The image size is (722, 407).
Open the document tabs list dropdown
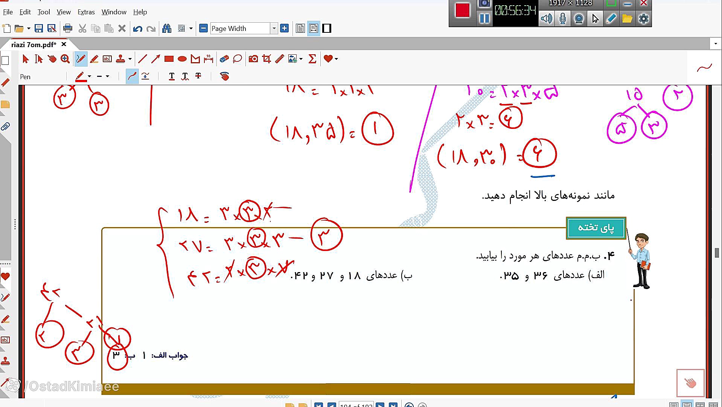[x=716, y=44]
